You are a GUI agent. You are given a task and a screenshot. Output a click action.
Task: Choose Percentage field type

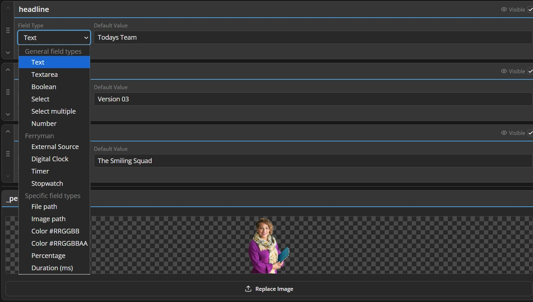click(x=54, y=255)
